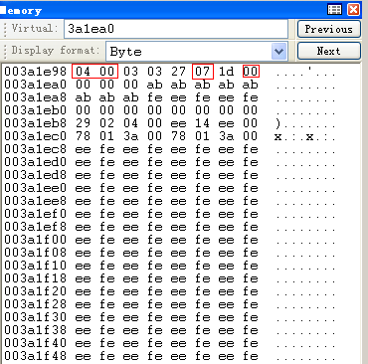
Task: Click the ')' ASCII character in row 003a1eb8
Action: [277, 123]
